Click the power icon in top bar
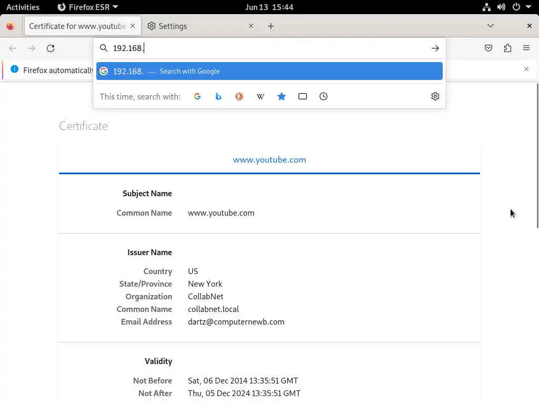This screenshot has width=539, height=404. tap(516, 7)
